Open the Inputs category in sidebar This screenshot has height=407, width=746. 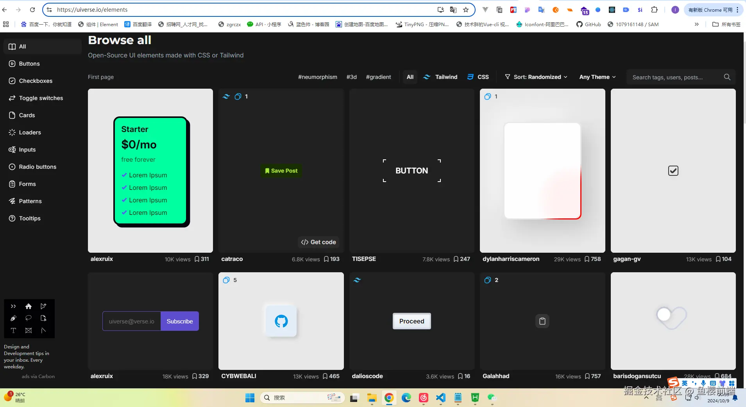click(x=22, y=150)
